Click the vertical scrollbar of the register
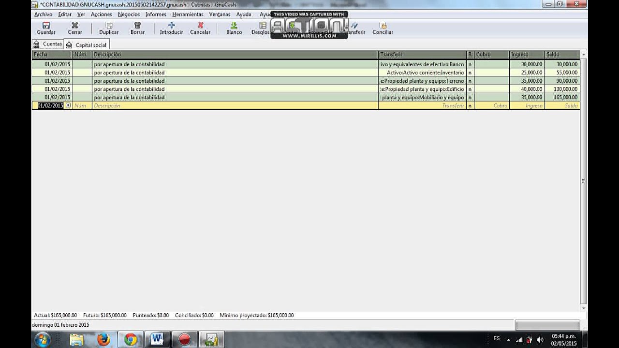 coord(584,181)
